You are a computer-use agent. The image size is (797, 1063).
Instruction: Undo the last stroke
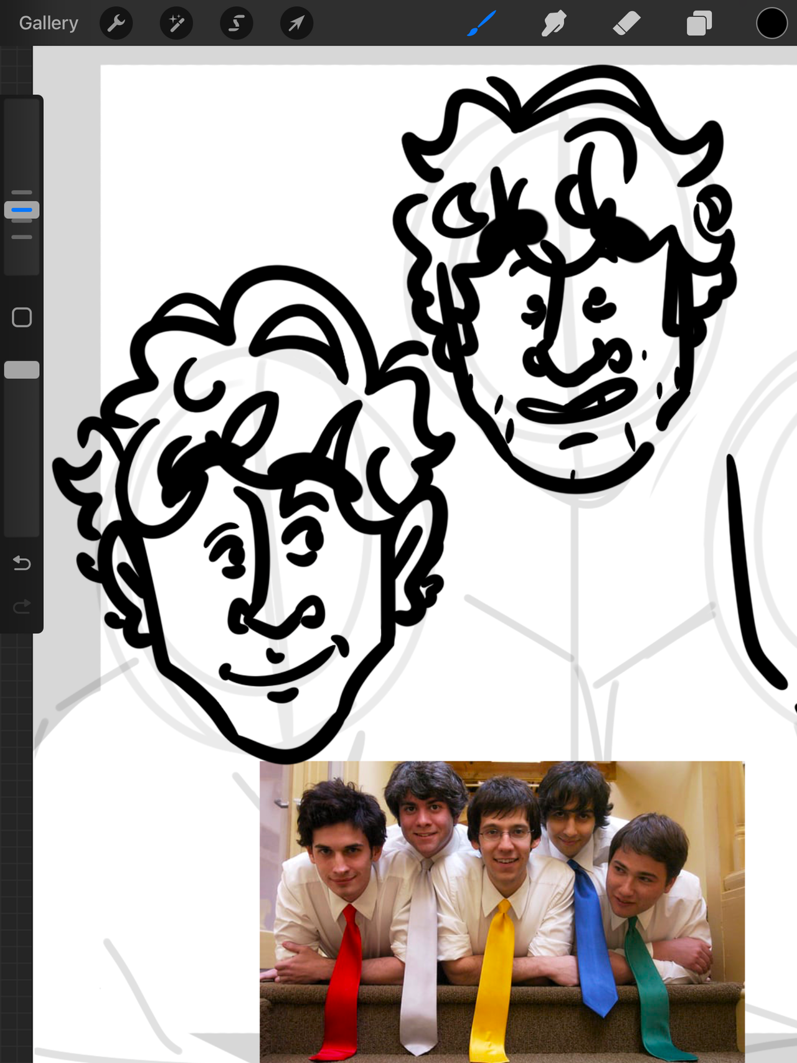tap(22, 563)
